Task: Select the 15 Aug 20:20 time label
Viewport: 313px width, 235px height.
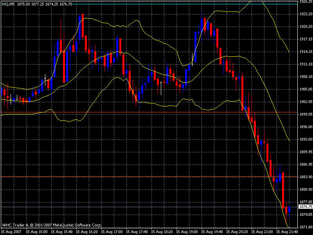Action: coord(237,232)
